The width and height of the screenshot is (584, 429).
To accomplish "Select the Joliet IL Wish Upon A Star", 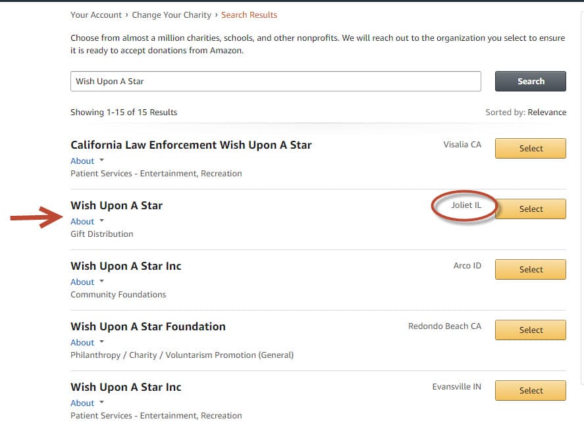I will point(531,209).
